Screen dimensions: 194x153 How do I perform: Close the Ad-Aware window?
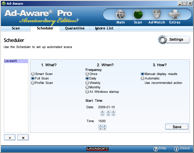click(x=190, y=4)
